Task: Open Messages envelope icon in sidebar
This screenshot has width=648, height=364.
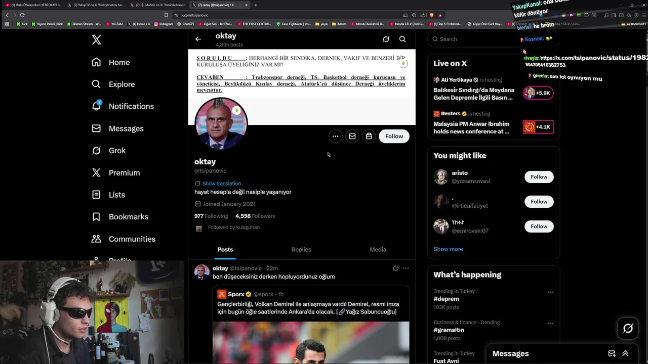Action: pyautogui.click(x=96, y=128)
